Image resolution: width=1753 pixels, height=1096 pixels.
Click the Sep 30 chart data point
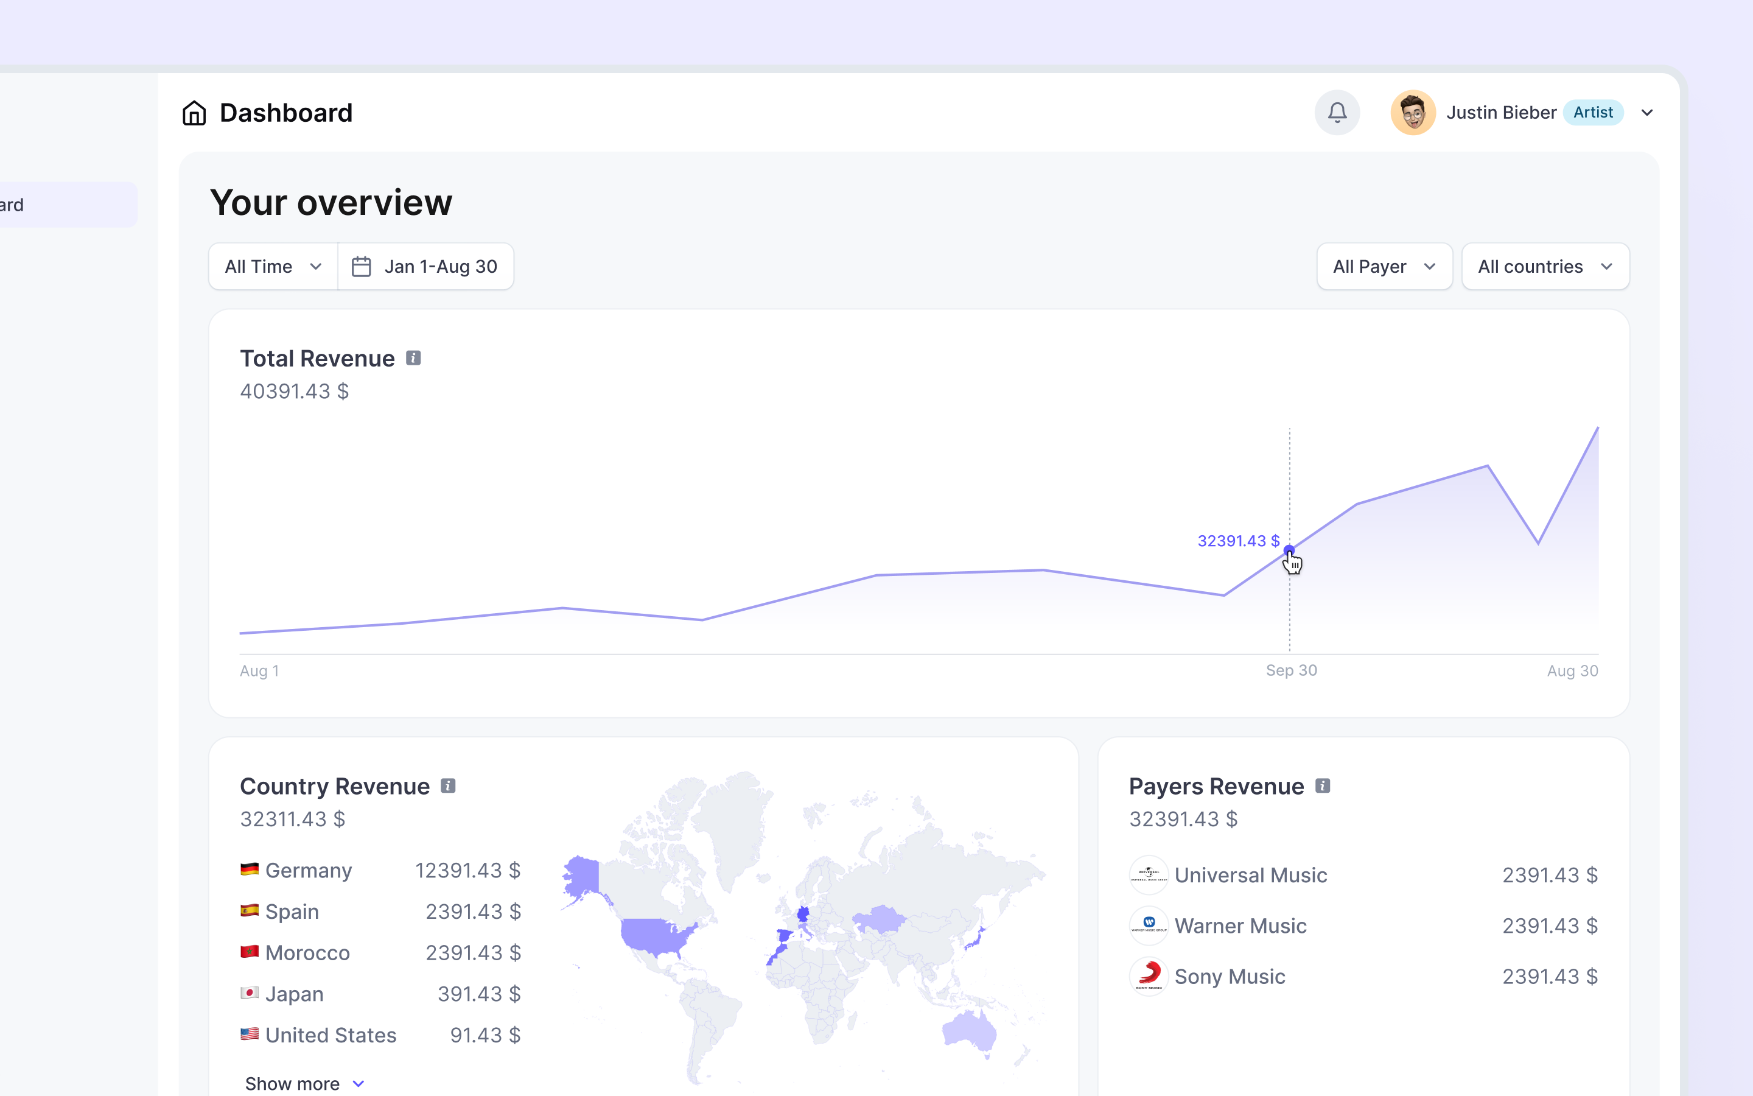tap(1289, 550)
